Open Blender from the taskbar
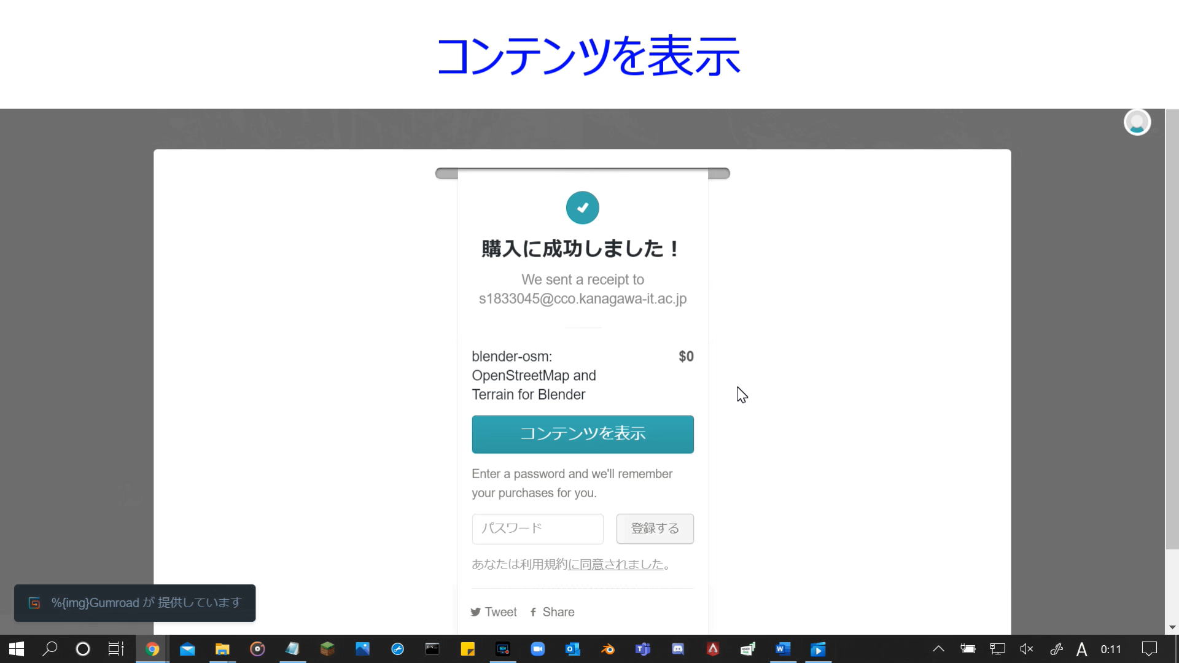The width and height of the screenshot is (1179, 663). pyautogui.click(x=608, y=649)
